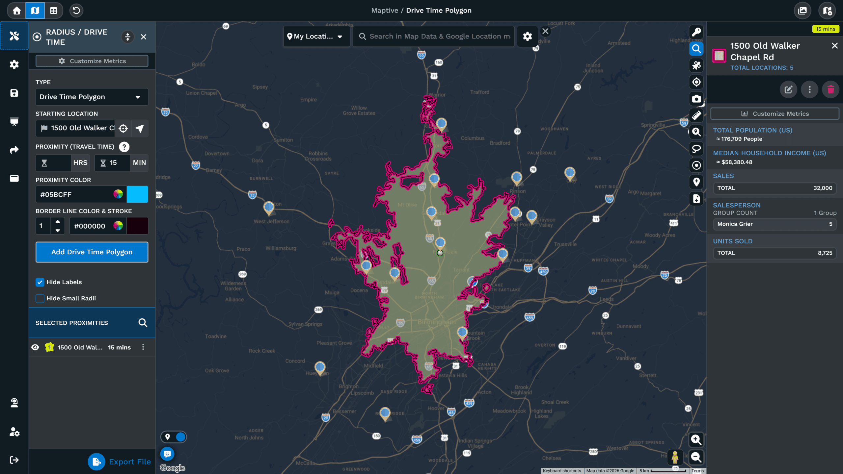The width and height of the screenshot is (843, 474).
Task: Click Customize Metrics in left panel
Action: point(92,61)
